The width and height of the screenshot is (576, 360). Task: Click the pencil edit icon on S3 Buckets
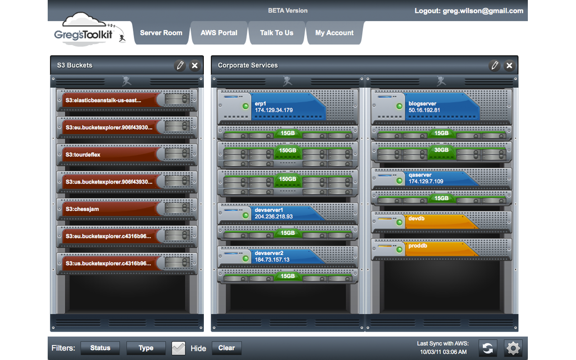pos(180,66)
